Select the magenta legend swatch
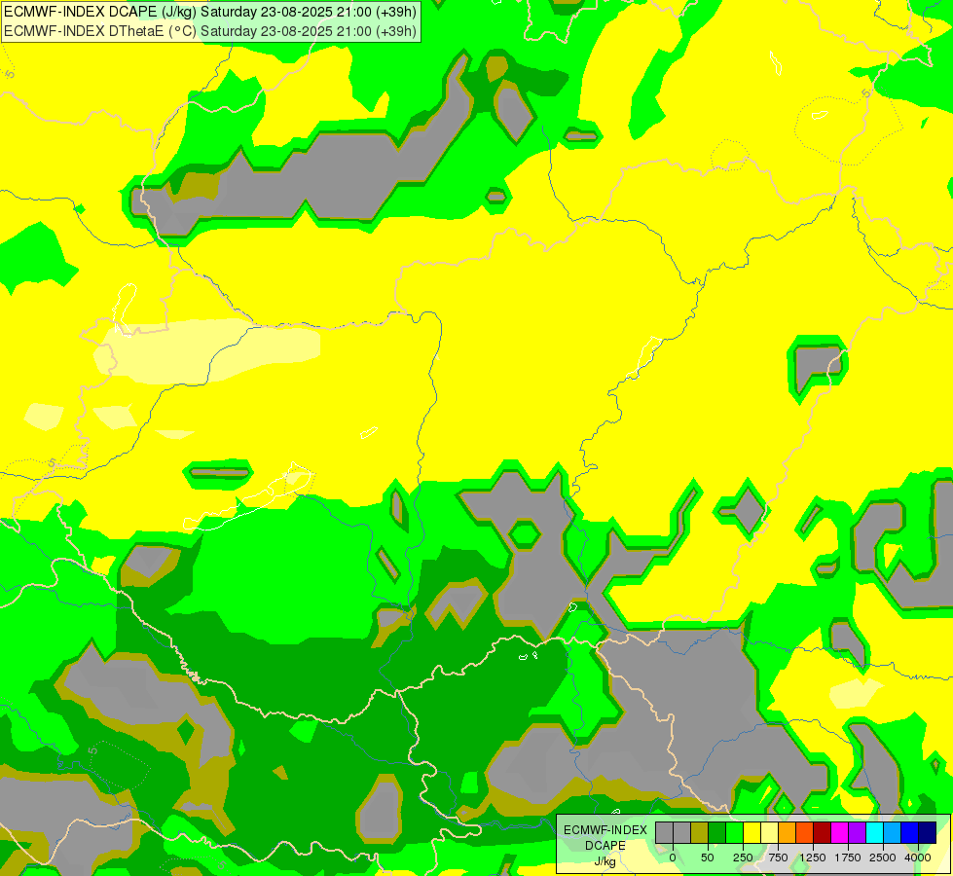Screen dimensions: 953x876 pos(840,833)
